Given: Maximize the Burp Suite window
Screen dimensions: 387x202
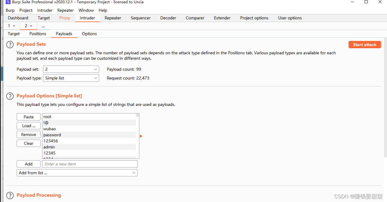Looking at the screenshot, I should coord(366,2).
